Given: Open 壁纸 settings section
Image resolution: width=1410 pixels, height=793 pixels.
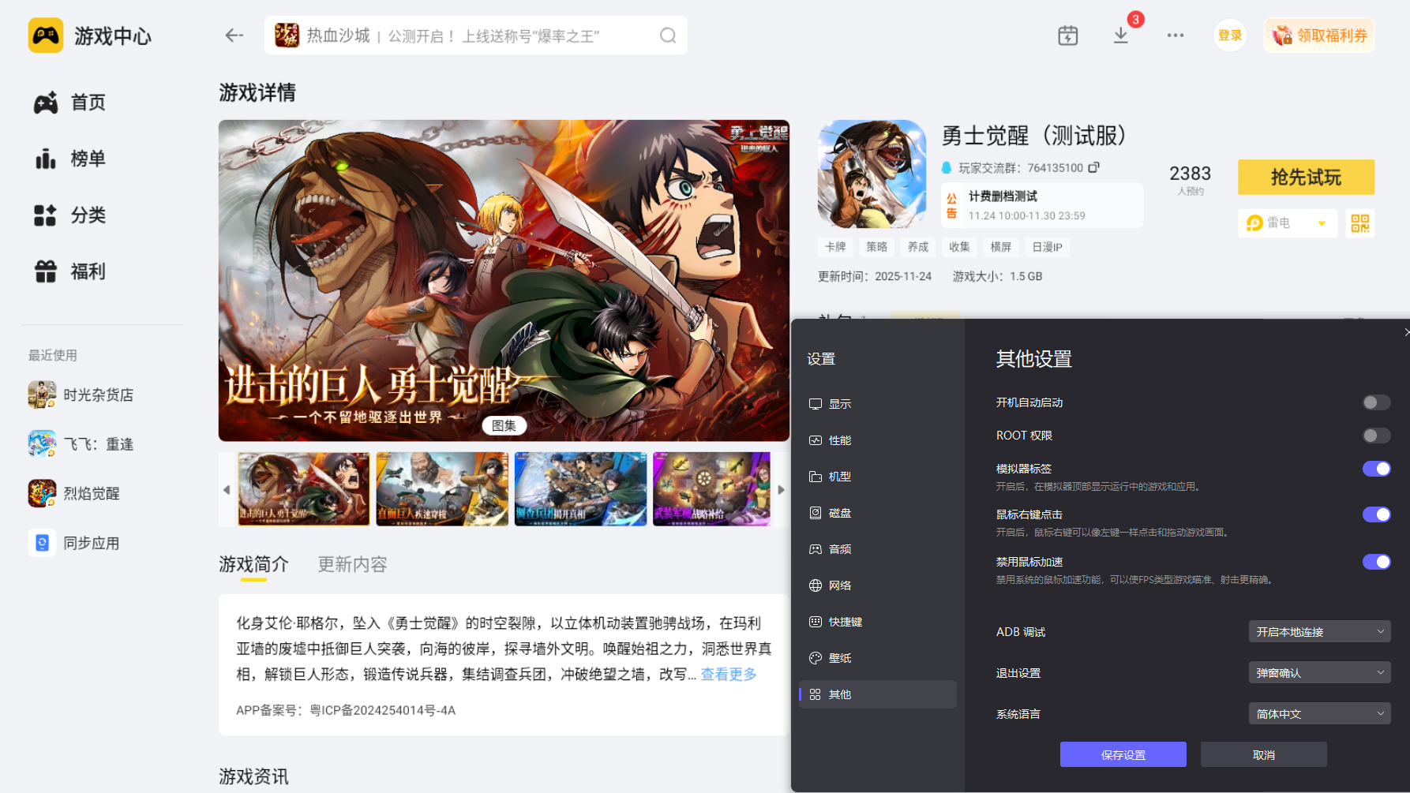Looking at the screenshot, I should coord(878,658).
